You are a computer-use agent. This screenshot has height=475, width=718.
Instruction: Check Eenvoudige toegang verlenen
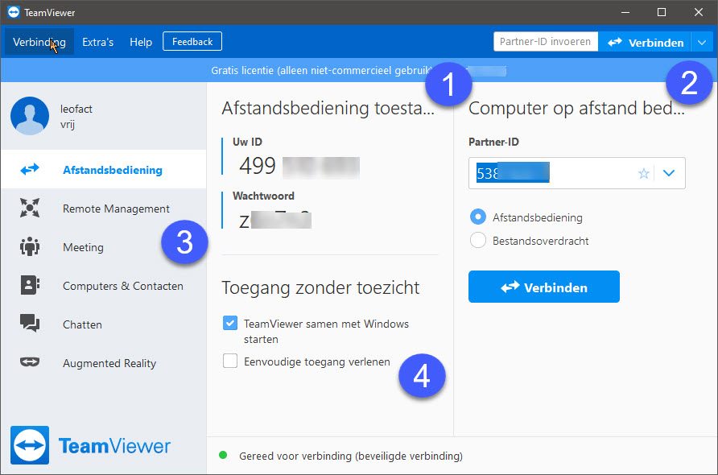point(230,361)
